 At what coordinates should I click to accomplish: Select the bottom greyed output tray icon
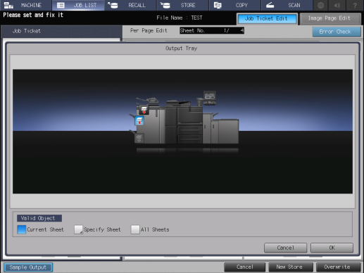tap(139, 138)
